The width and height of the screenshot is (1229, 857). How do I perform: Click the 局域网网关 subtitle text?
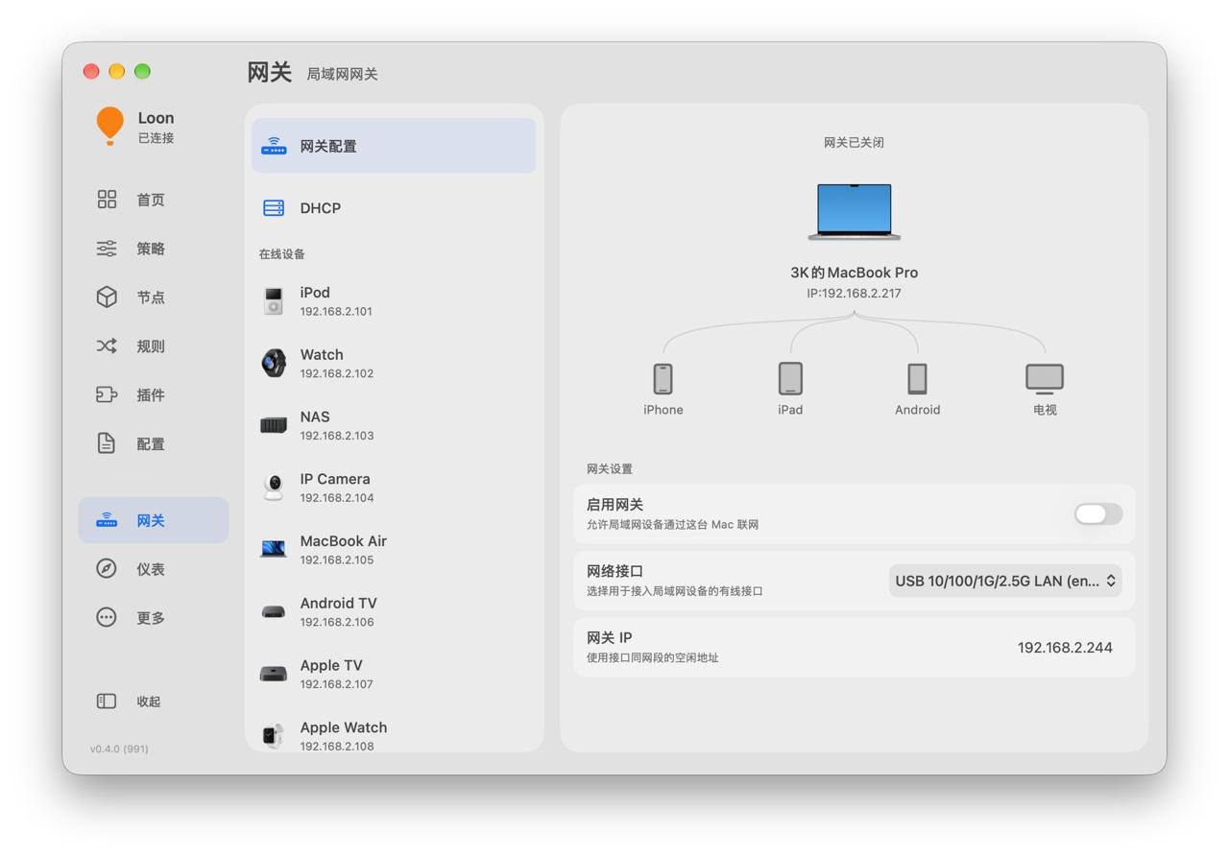pyautogui.click(x=342, y=74)
